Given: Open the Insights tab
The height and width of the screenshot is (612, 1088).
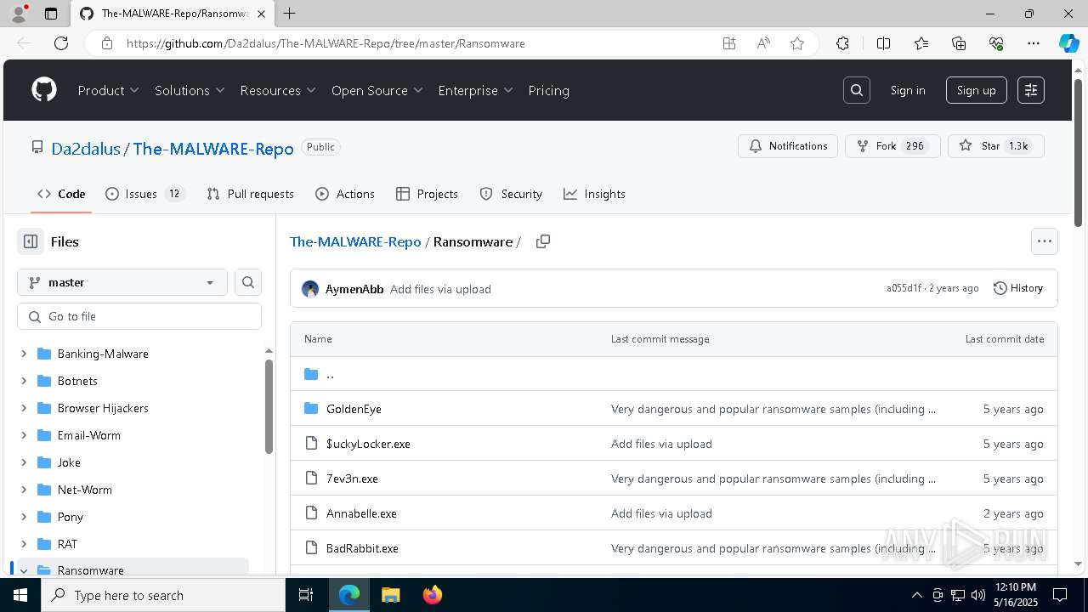Looking at the screenshot, I should tap(594, 194).
